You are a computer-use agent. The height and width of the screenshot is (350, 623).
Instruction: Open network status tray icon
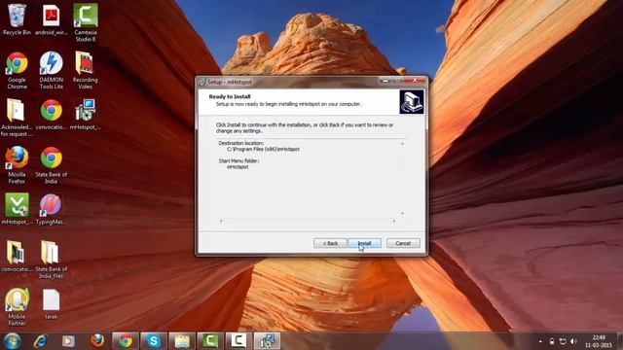click(563, 341)
